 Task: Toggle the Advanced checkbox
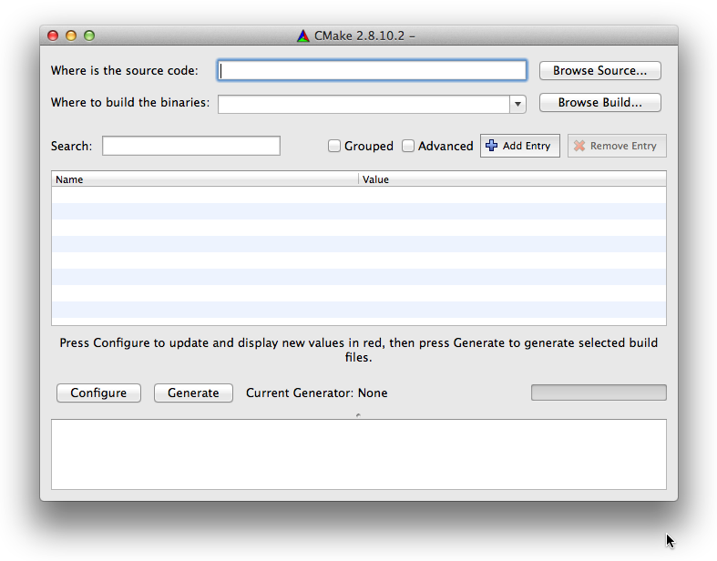click(408, 146)
